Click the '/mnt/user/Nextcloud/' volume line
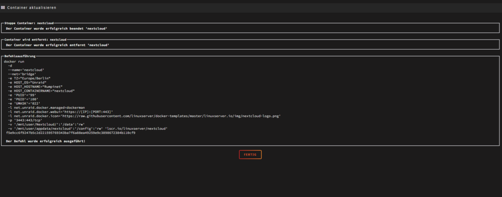Viewport: 502px width, 197px height. tap(46, 124)
